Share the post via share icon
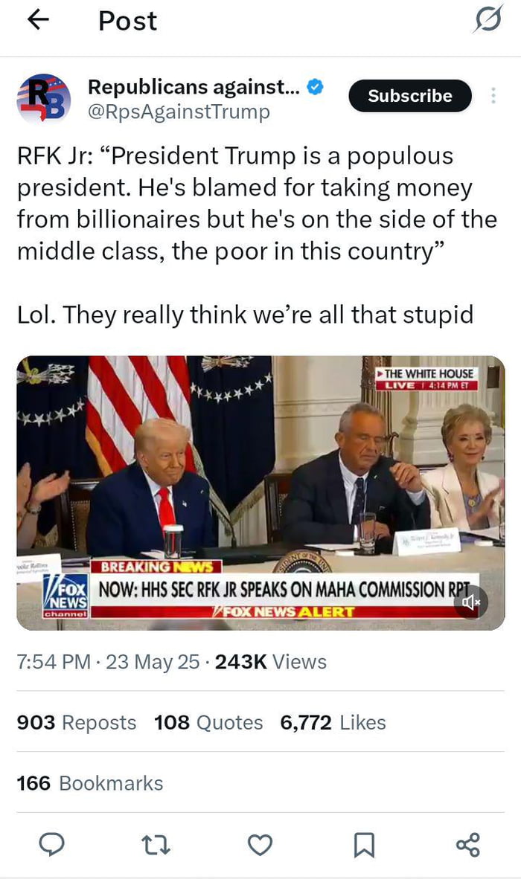The height and width of the screenshot is (885, 521). 468,845
